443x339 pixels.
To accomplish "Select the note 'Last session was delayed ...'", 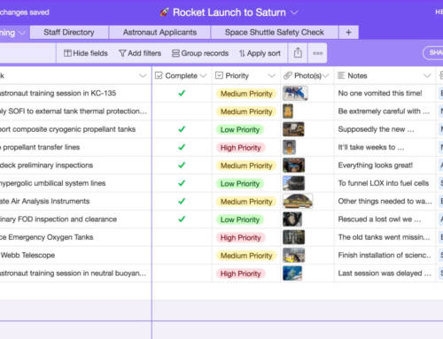I will [x=385, y=274].
